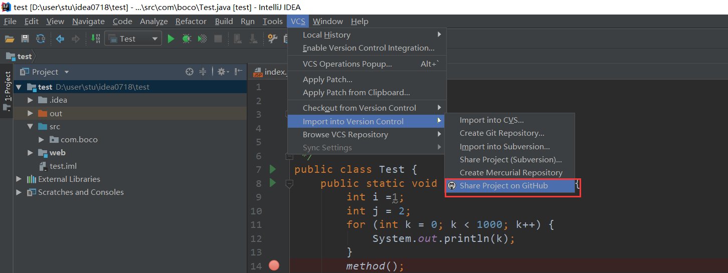Open Browse VCS Repository submenu
Screen dimensions: 728x273
[x=367, y=135]
